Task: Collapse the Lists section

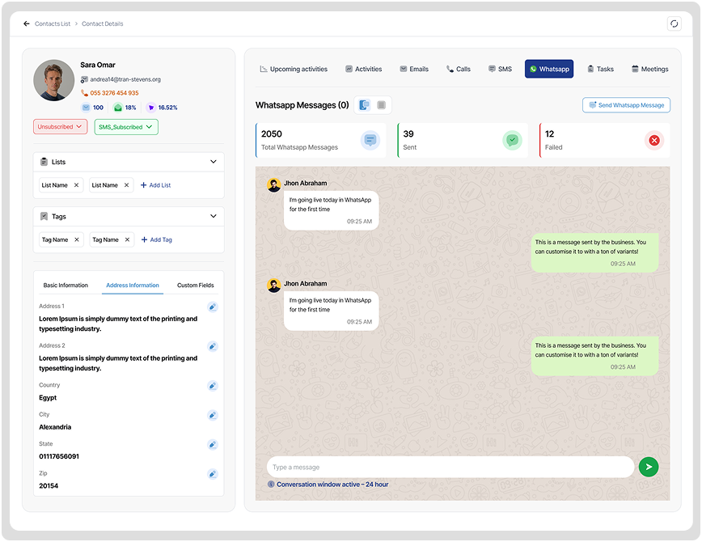Action: pyautogui.click(x=214, y=162)
